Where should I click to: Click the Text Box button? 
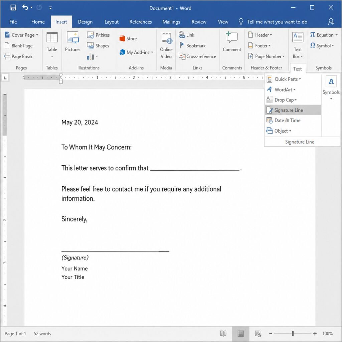click(298, 45)
